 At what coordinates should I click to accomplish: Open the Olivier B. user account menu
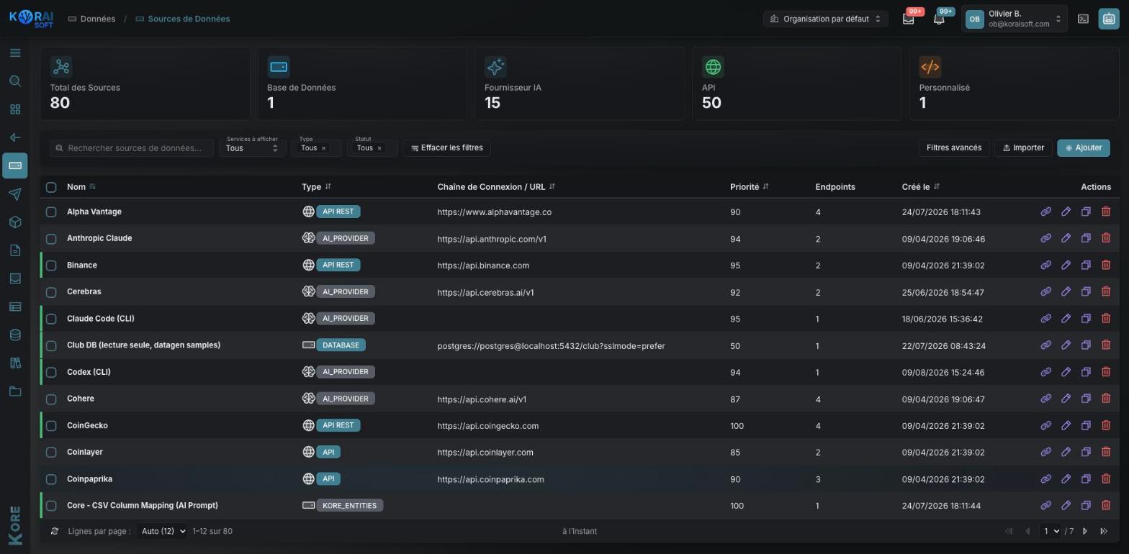(x=1016, y=19)
